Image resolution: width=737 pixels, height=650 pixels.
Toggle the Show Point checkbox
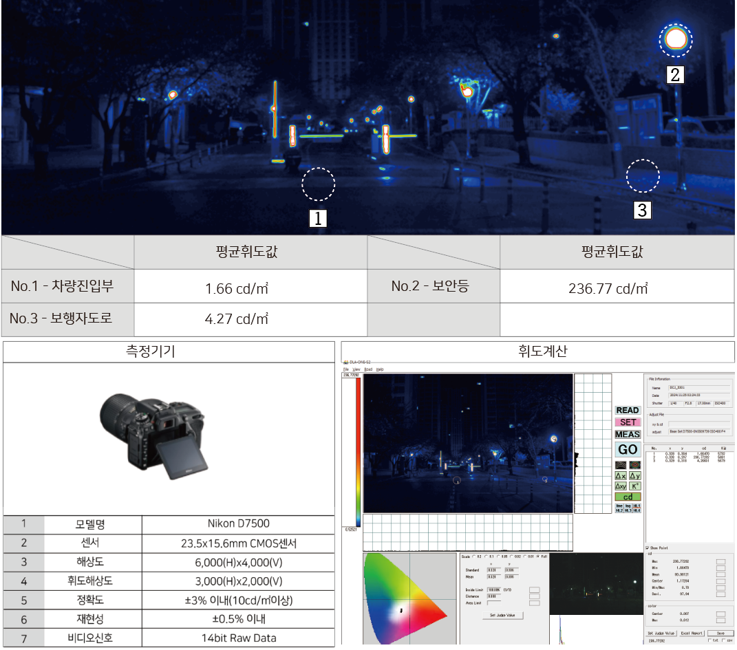[x=648, y=548]
